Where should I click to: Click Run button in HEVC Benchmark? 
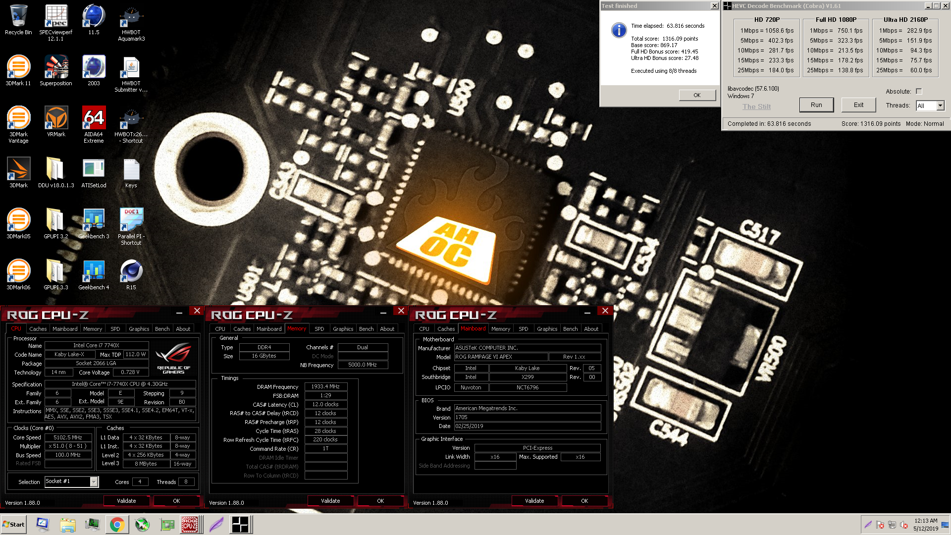click(x=816, y=105)
